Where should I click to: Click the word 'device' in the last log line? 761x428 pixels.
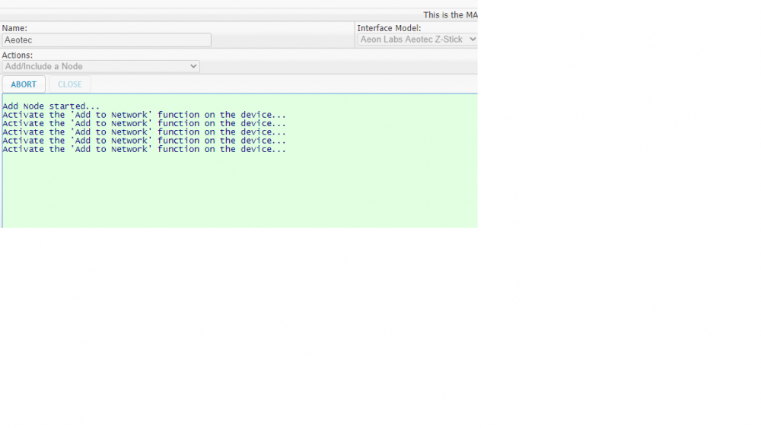(257, 150)
